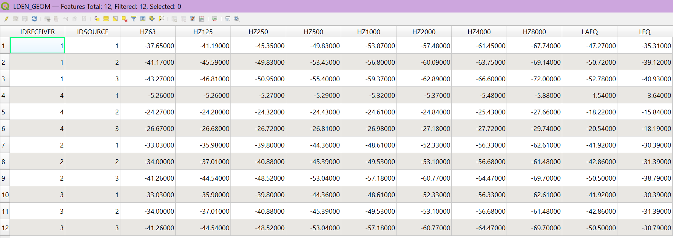The height and width of the screenshot is (238, 673).
Task: Click the HZ63 column header
Action: (x=148, y=32)
